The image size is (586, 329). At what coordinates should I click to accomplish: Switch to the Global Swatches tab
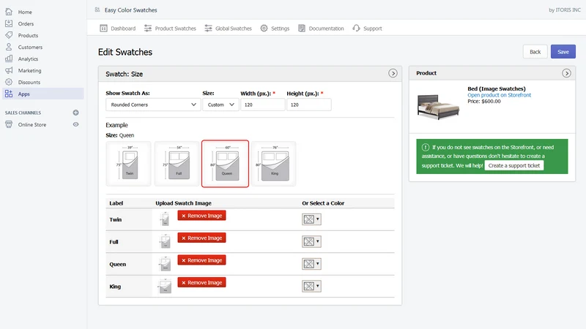[x=229, y=29]
